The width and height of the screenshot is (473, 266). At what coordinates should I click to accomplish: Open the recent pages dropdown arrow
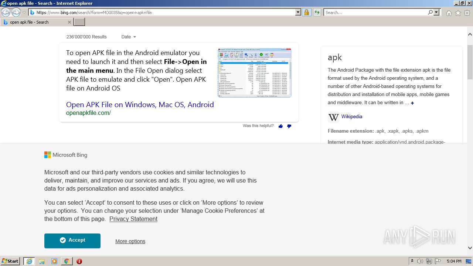[x=24, y=12]
